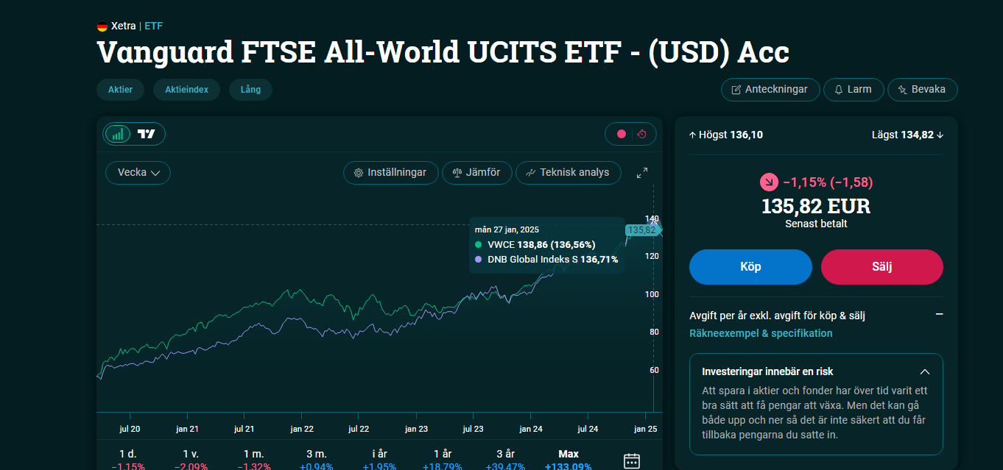
Task: Open the Jämför compare tool
Action: (x=476, y=173)
